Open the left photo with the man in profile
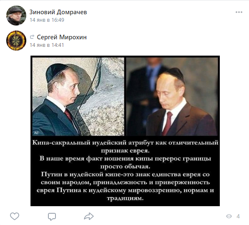The width and height of the screenshot is (249, 225). click(x=78, y=97)
